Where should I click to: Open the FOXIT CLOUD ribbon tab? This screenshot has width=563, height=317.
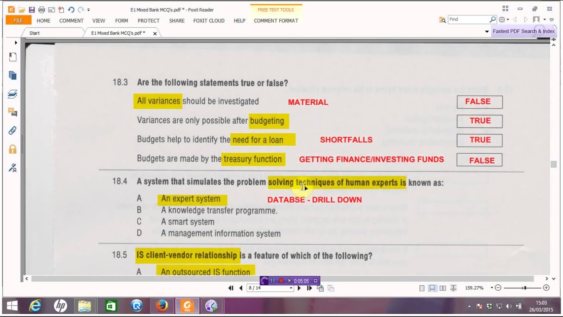pyautogui.click(x=209, y=21)
